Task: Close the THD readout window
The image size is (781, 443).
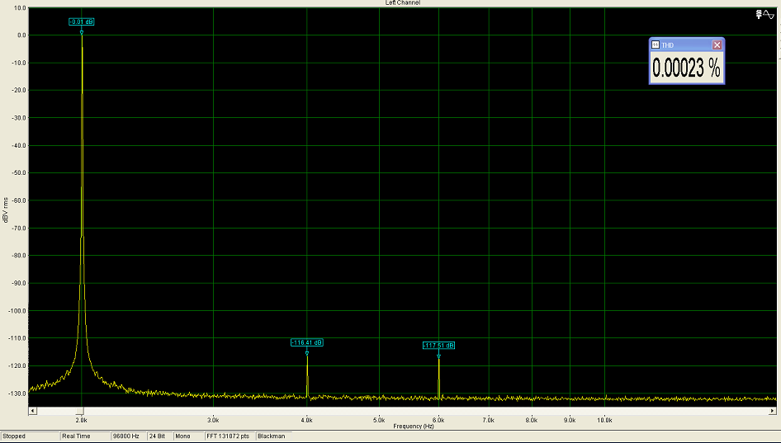Action: 717,45
